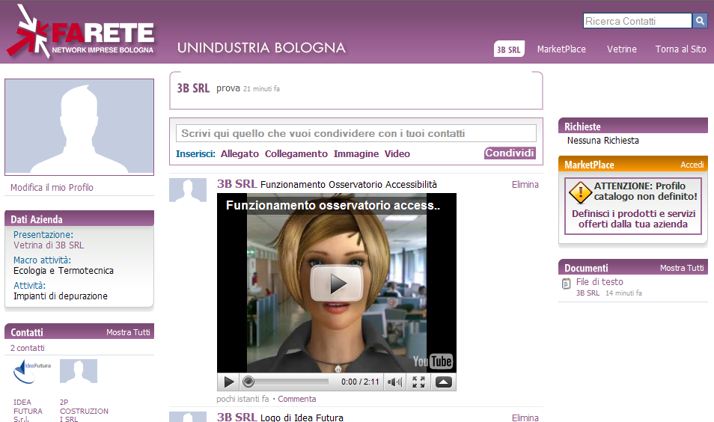Viewport: 714px width, 422px height.
Task: Click the YouTube logo on the video
Action: (433, 361)
